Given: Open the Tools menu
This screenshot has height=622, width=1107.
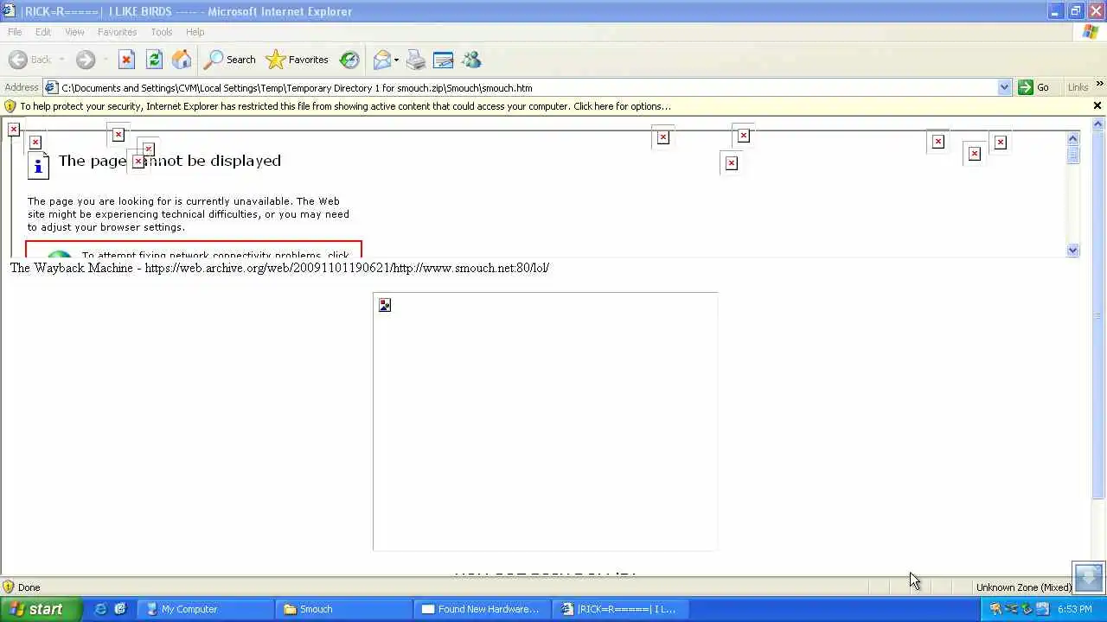Looking at the screenshot, I should tap(162, 32).
